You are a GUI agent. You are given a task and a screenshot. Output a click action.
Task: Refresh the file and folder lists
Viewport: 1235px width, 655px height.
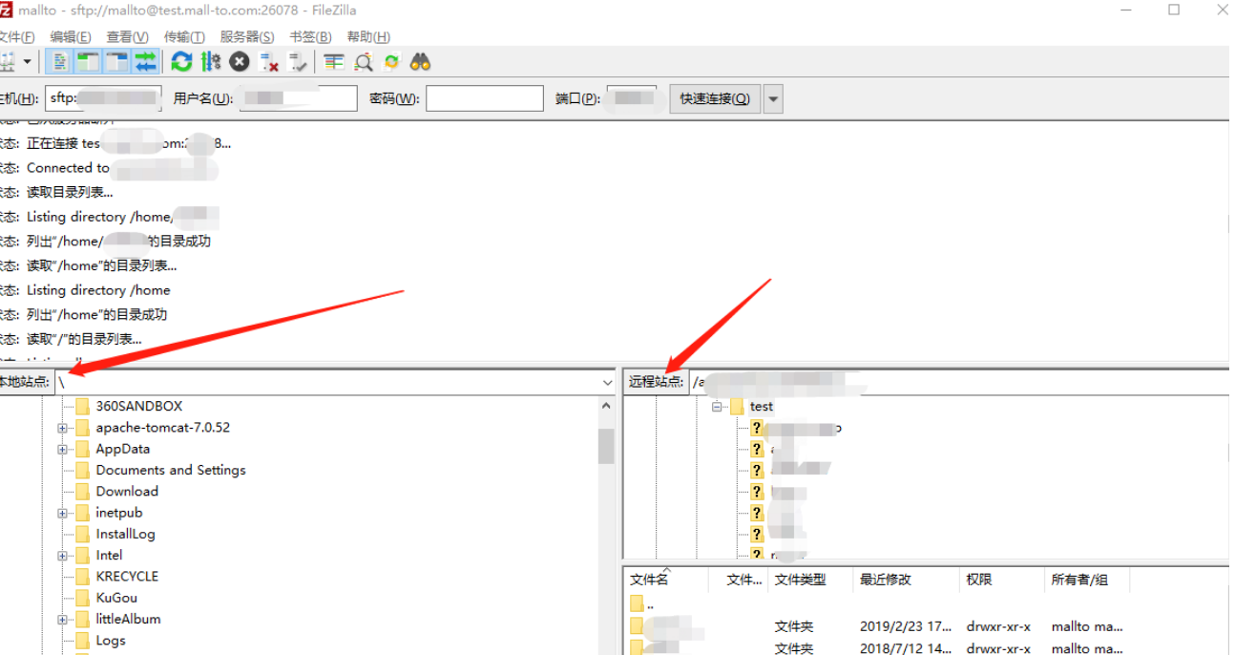pyautogui.click(x=181, y=62)
